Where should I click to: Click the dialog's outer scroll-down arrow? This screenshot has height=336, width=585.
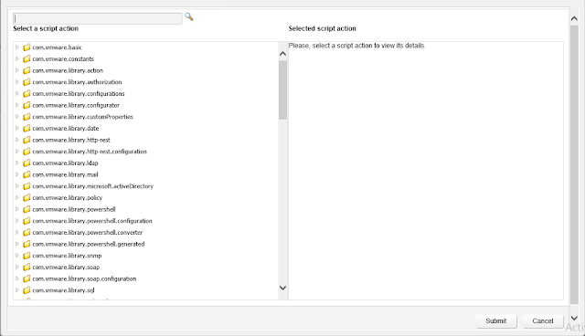pos(574,318)
